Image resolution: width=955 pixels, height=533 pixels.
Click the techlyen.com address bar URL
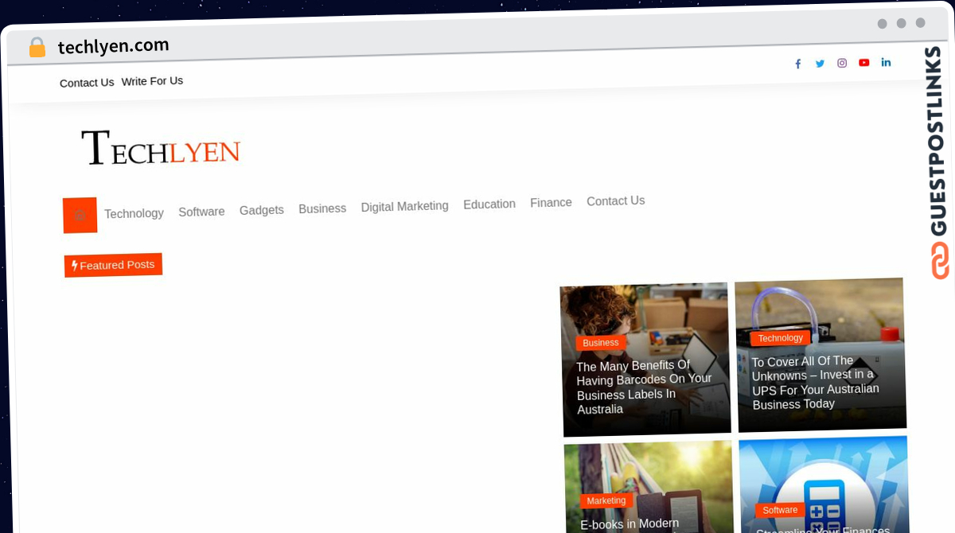(113, 47)
